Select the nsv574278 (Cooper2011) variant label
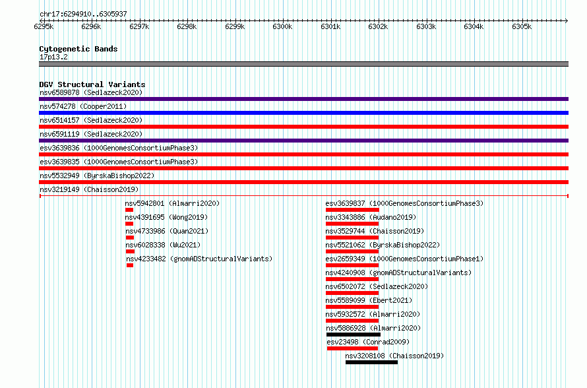The width and height of the screenshot is (587, 388). 83,106
